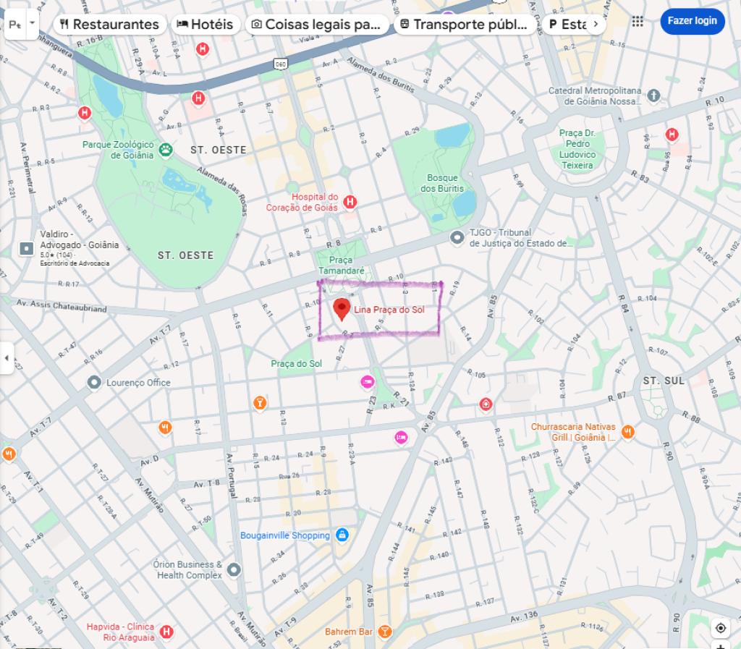Click the Bougainville Shopping bag icon
The height and width of the screenshot is (649, 741).
[x=342, y=535]
